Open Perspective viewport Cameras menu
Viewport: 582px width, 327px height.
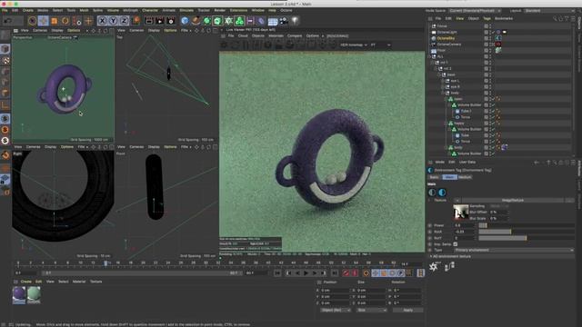[x=40, y=30]
